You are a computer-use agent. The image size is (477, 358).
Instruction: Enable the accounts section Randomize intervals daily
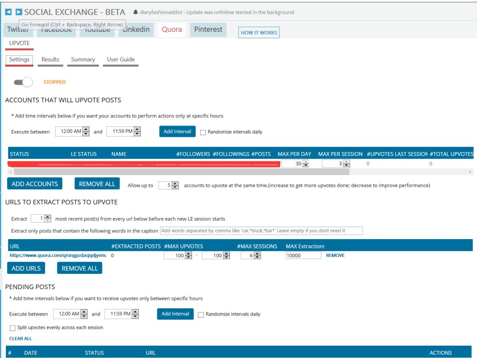click(x=203, y=133)
